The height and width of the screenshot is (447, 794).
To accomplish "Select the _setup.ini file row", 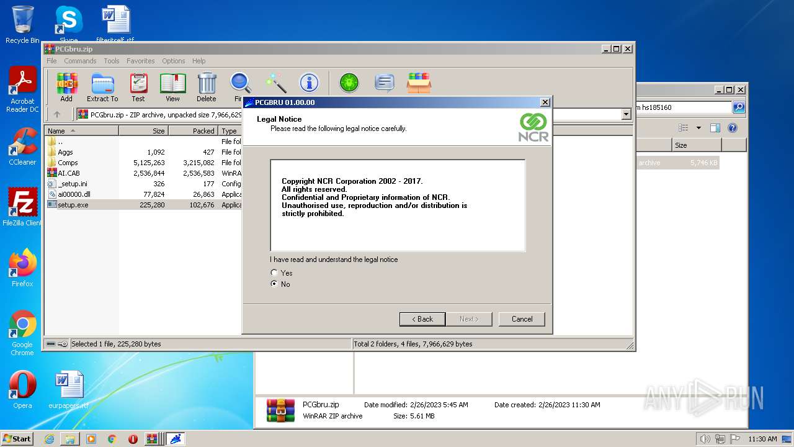I will click(x=144, y=184).
